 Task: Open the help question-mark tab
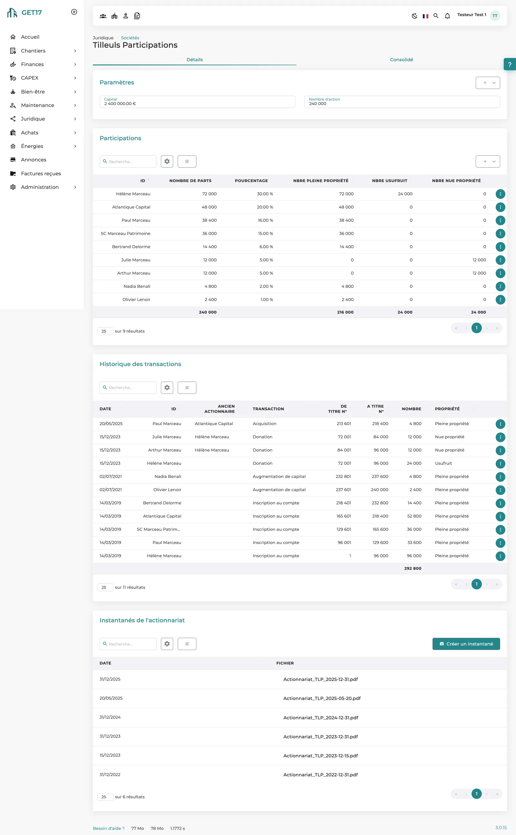(510, 64)
